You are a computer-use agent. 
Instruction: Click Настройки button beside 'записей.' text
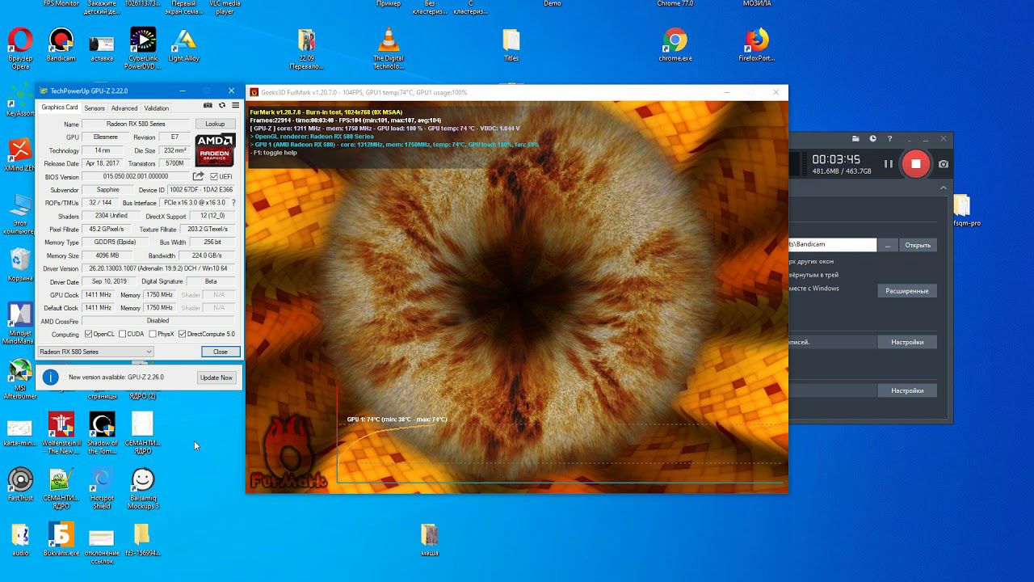[907, 342]
